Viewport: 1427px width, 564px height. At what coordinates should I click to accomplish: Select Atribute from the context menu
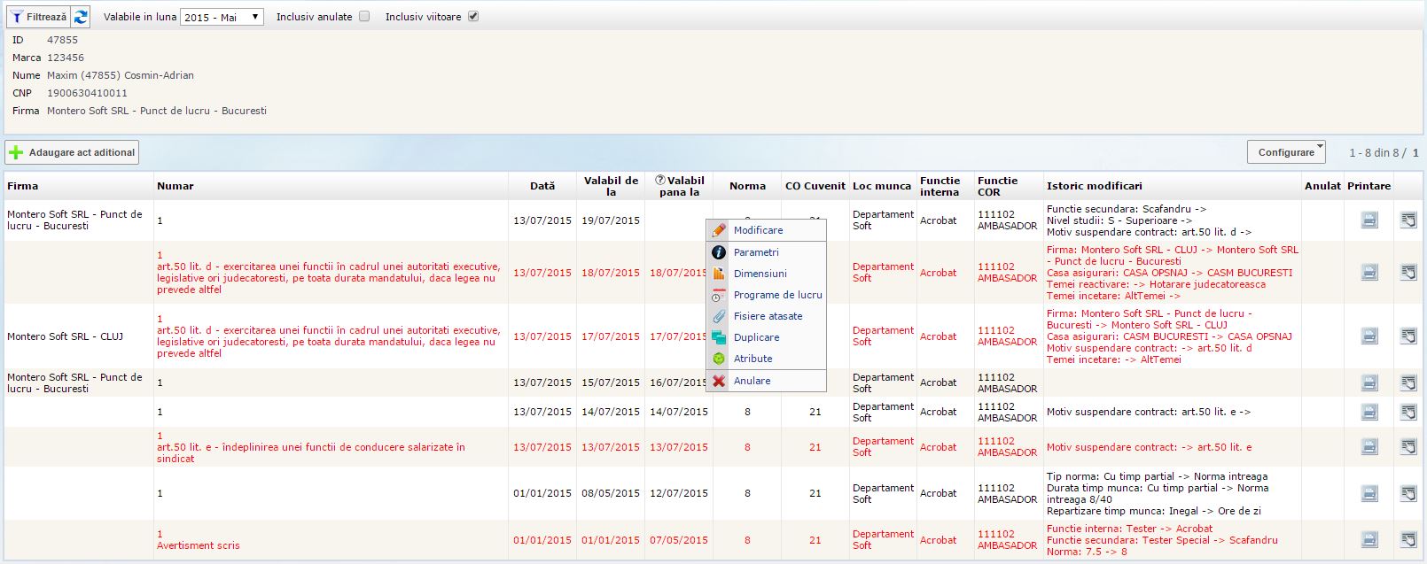pos(752,359)
